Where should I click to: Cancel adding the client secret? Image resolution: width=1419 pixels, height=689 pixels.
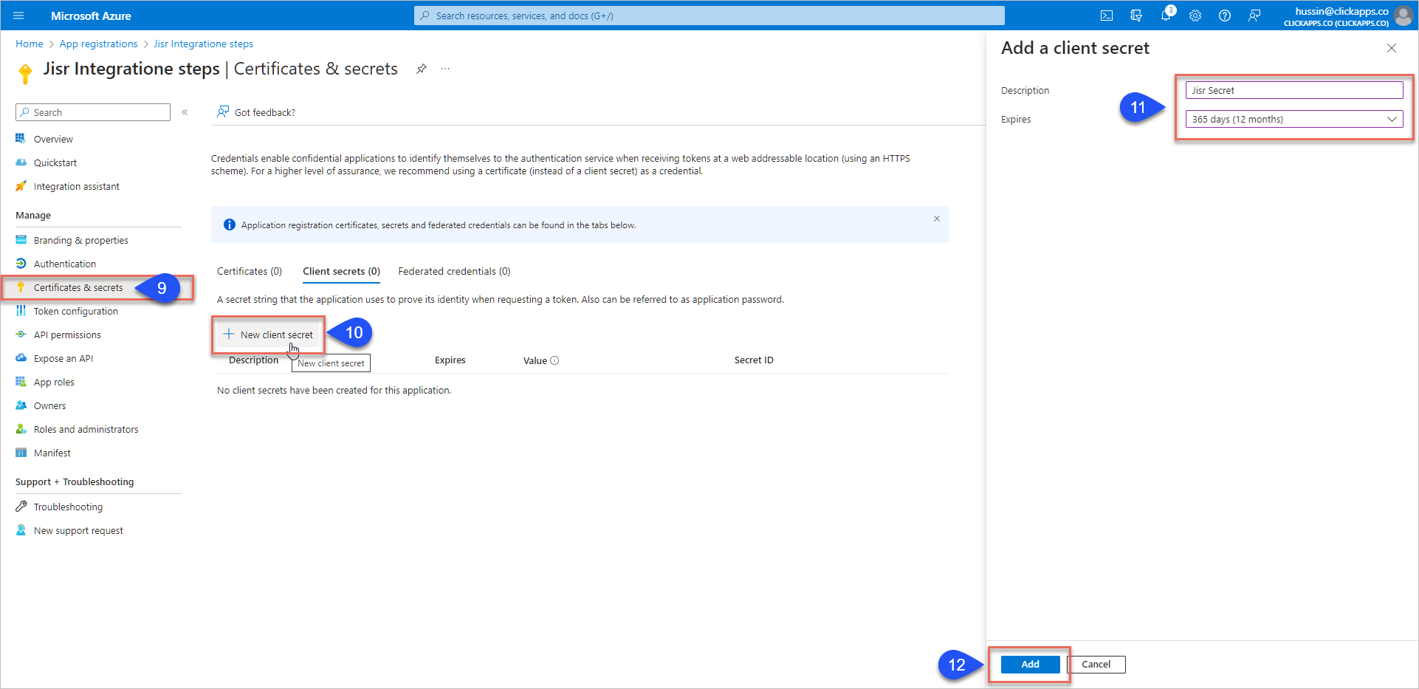(x=1096, y=664)
